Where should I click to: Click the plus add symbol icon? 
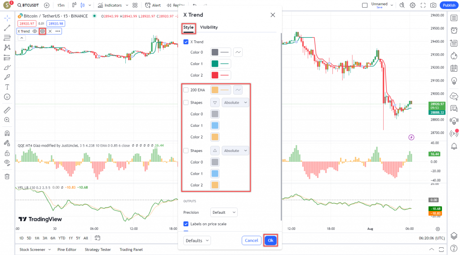coord(47,5)
